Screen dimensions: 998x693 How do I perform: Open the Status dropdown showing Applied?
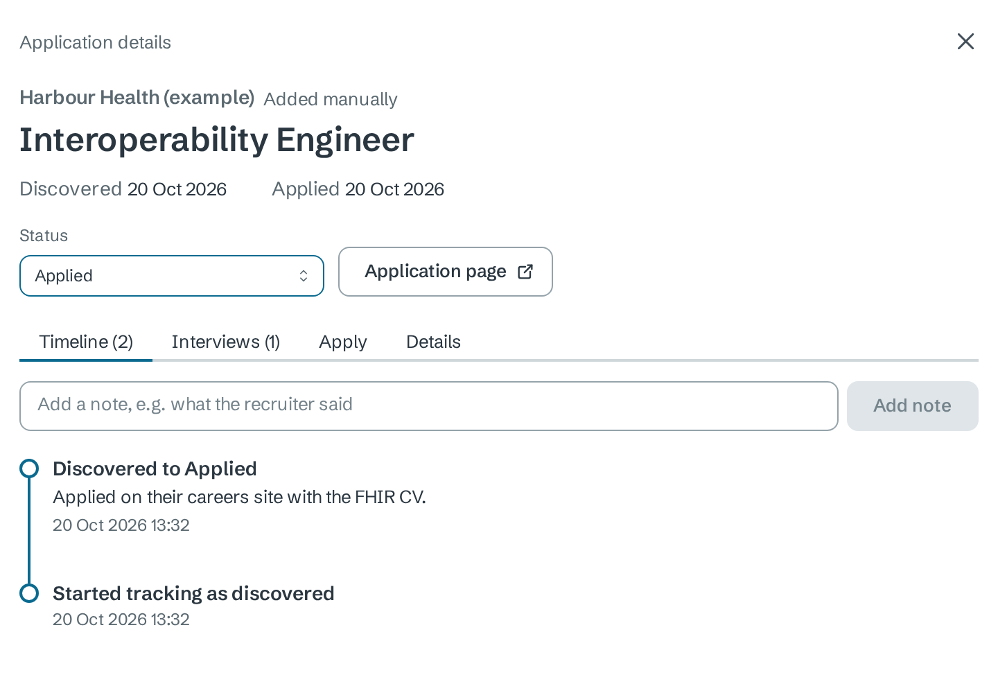(x=172, y=276)
